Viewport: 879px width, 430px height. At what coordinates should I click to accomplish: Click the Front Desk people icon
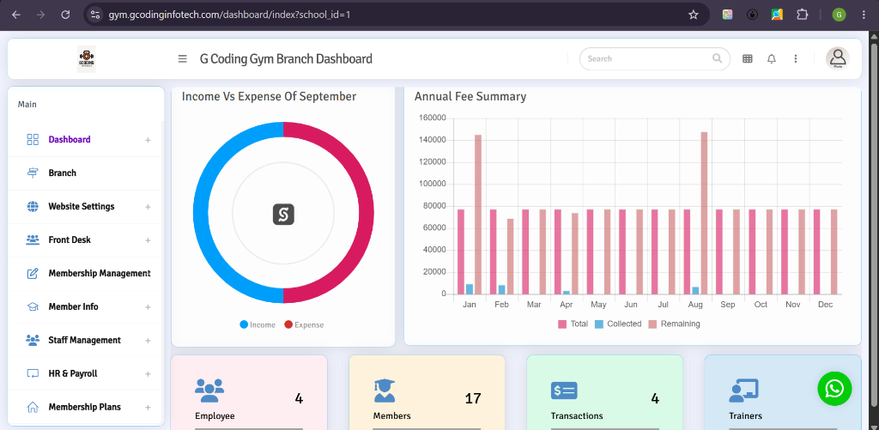pos(33,240)
